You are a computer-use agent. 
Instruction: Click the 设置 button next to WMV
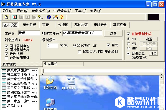pos(149,48)
